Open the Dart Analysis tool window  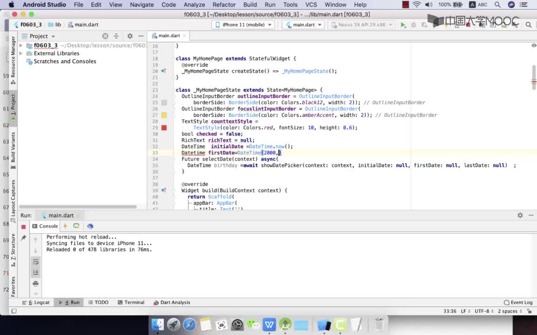[172, 302]
